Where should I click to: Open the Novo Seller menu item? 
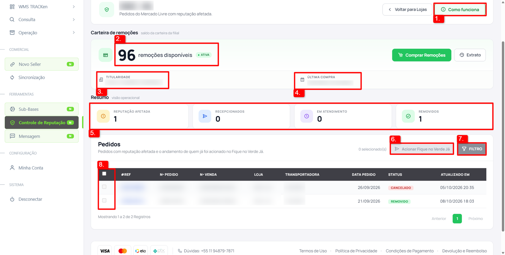point(42,64)
